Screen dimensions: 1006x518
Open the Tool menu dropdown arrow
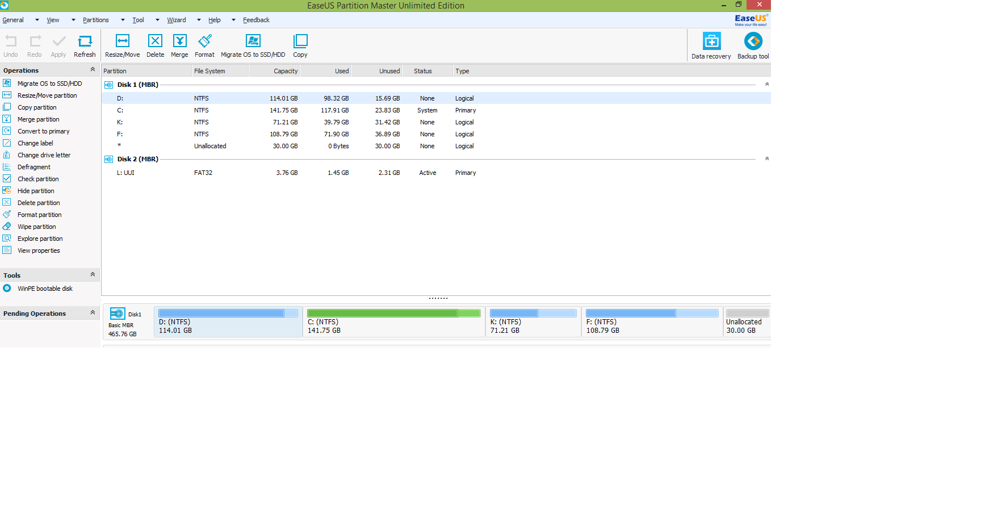click(157, 20)
